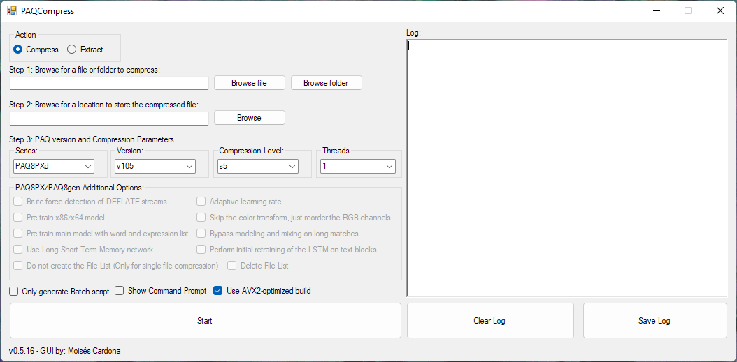737x362 pixels.
Task: Minimize the PAQCompress window
Action: click(656, 10)
